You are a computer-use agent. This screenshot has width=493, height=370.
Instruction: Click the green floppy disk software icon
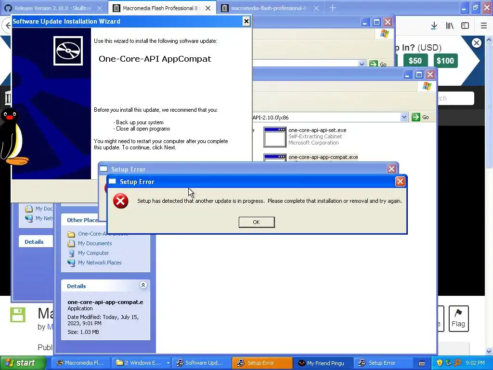click(18, 315)
